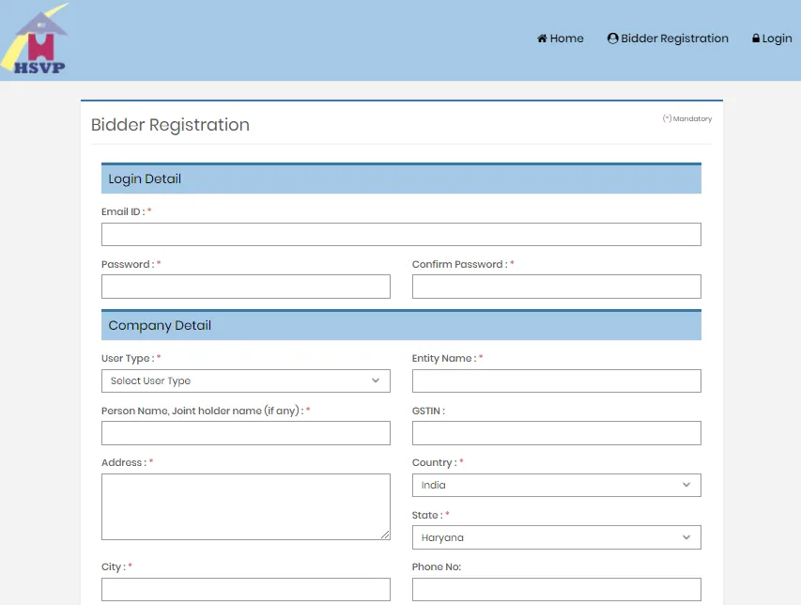
Task: Open the Country dropdown showing India
Action: (556, 485)
